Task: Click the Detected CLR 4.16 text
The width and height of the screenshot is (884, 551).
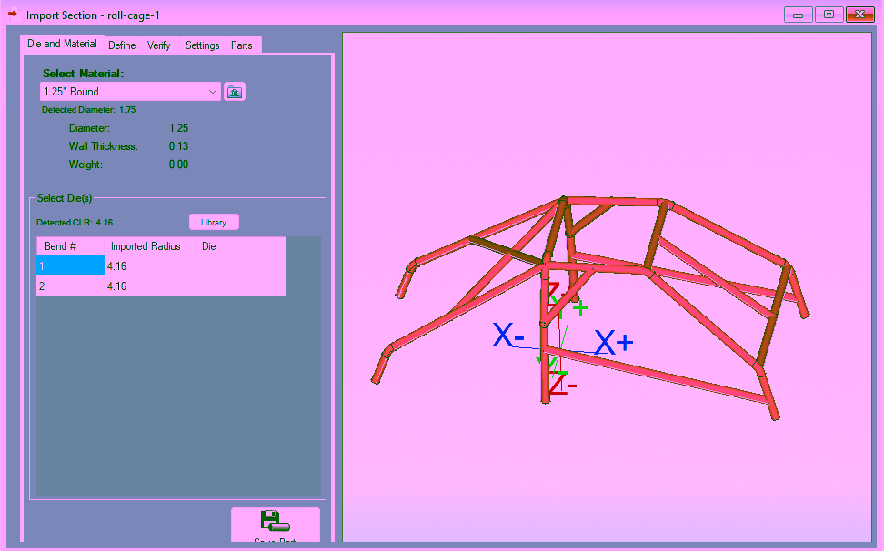Action: click(75, 223)
